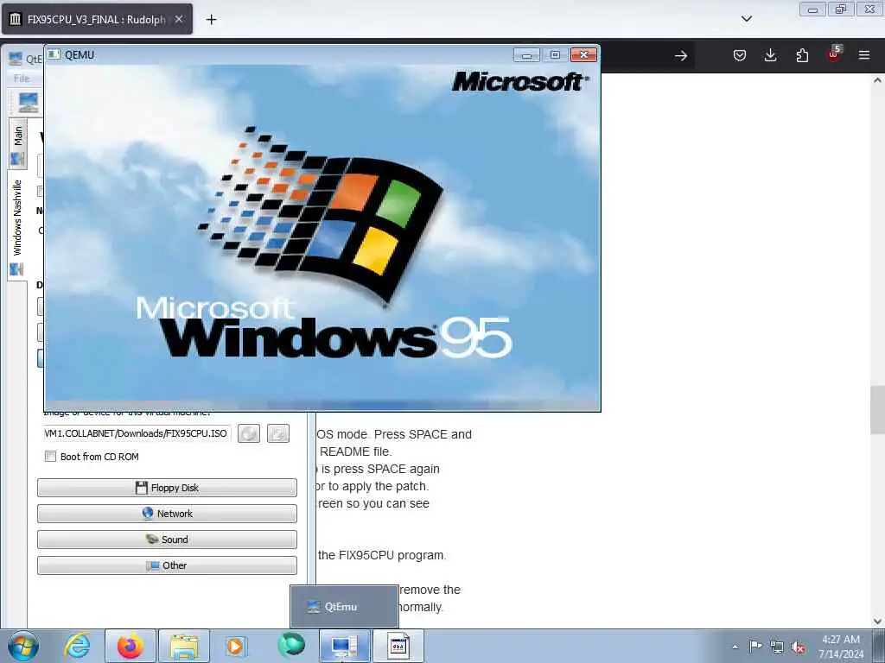Click the green globe taskbar icon
The height and width of the screenshot is (663, 885).
click(x=291, y=645)
